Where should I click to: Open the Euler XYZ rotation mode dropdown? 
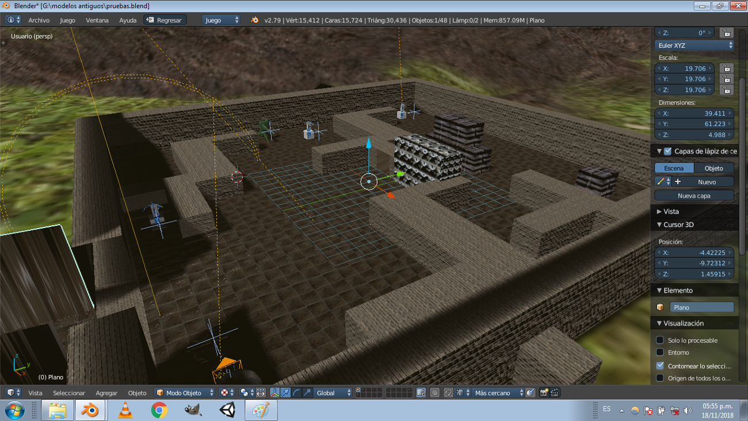pos(694,45)
